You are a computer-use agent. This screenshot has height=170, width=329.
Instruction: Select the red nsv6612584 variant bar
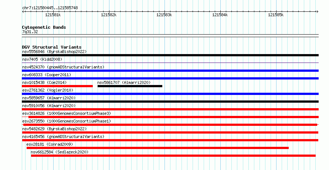[x=173, y=156]
